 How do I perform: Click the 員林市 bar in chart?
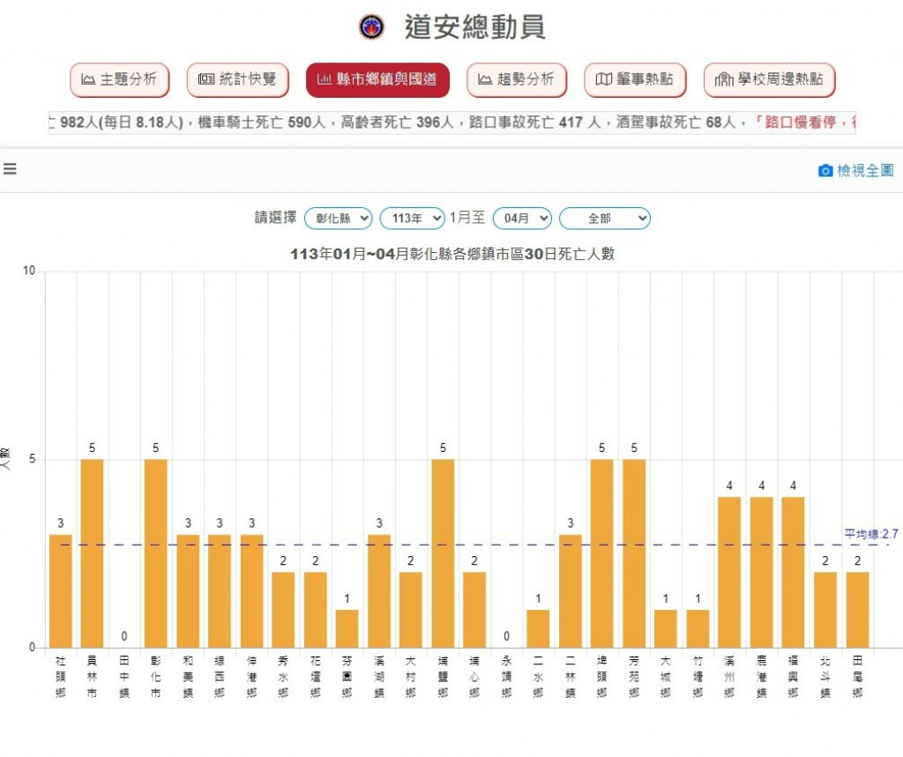coord(93,553)
